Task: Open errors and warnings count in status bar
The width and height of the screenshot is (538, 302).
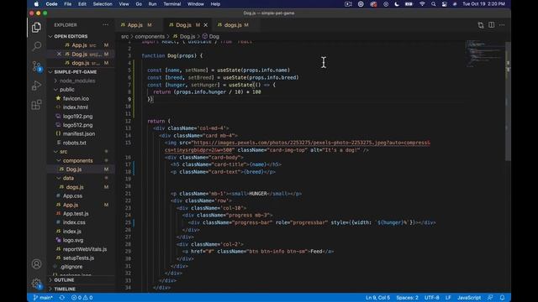Action: coord(82,298)
